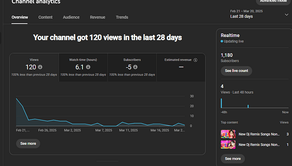Click the Mar 11, 2025 axis label
292x166 pixels.
click(129, 130)
